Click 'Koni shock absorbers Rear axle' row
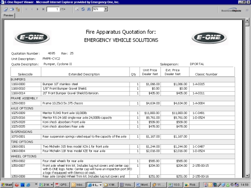The height and width of the screenshot is (188, 251). [x=123, y=127]
